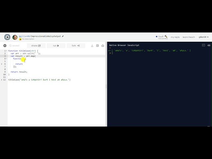Collapse the titleCase function on line 1
212x159 pixels.
7,51
